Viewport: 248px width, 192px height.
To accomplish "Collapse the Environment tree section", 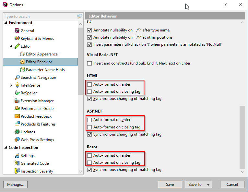I will 6,23.
